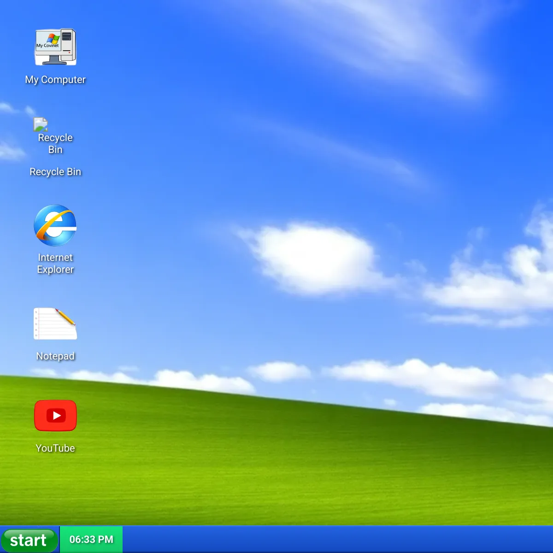Launch Internet Explorer from its desktop icon

55,225
